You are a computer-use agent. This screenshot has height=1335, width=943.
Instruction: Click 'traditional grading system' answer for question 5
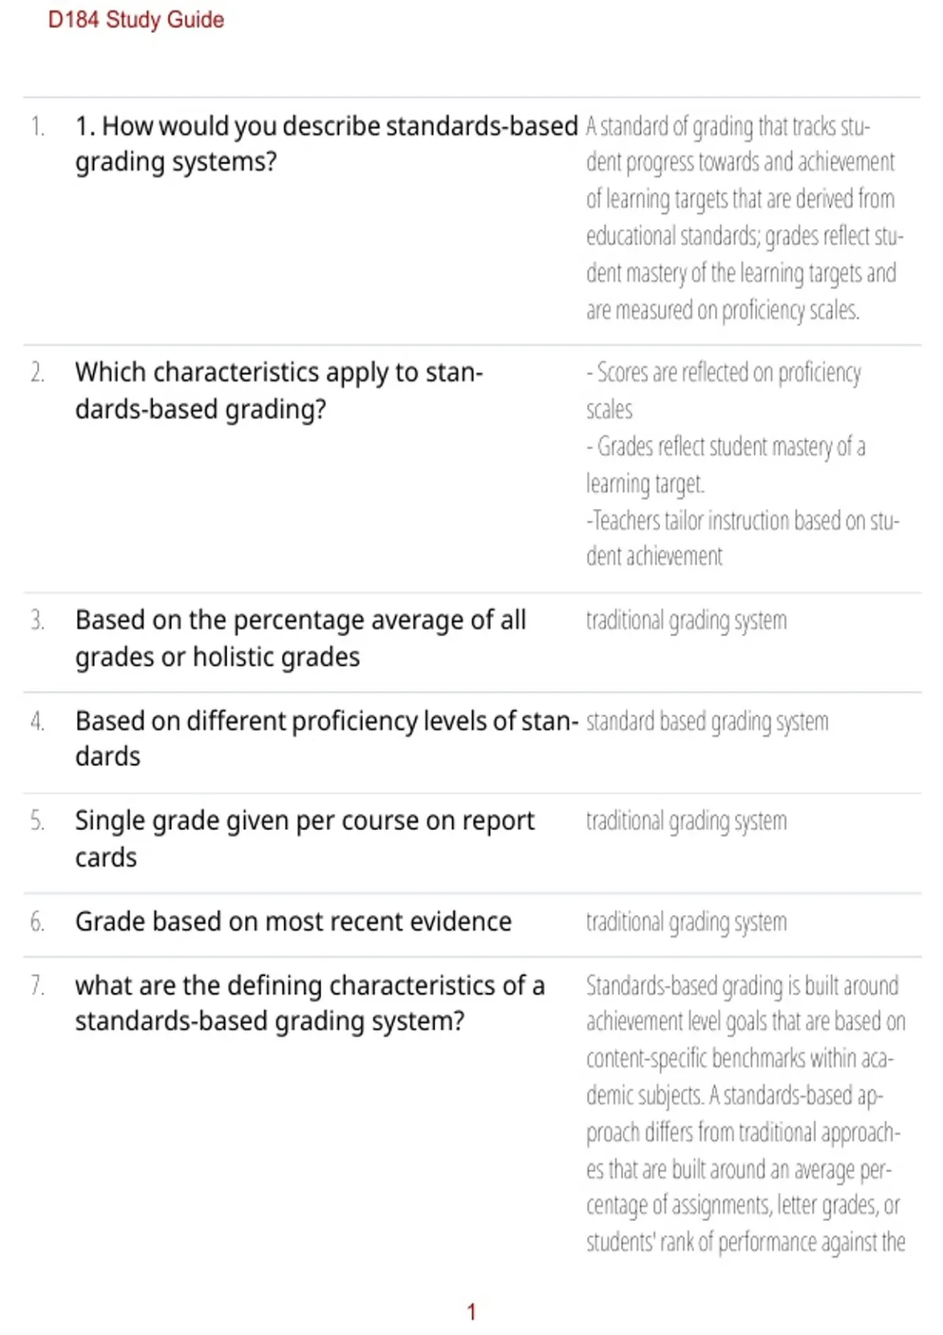coord(686,821)
